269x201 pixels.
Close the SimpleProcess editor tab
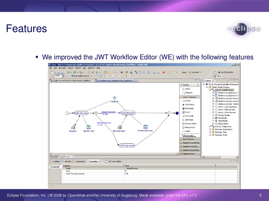coord(134,81)
